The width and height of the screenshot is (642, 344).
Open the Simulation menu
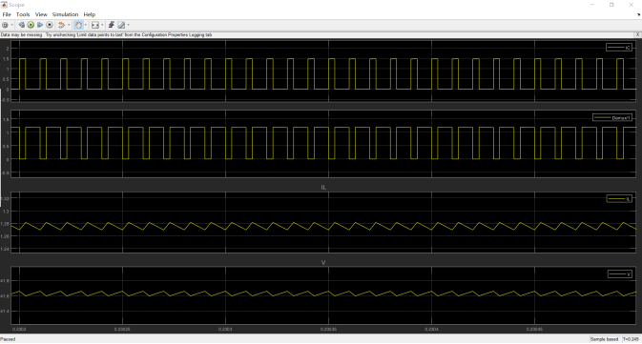point(65,14)
